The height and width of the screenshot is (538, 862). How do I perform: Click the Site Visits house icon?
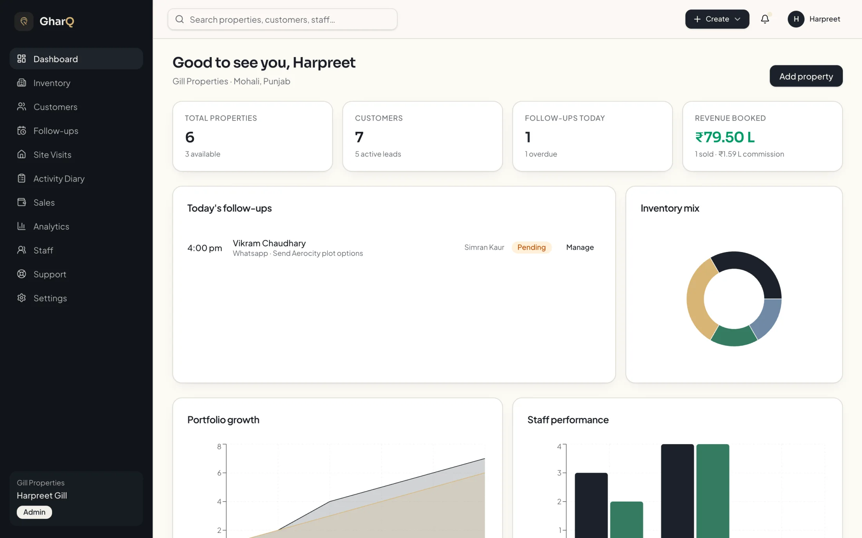(22, 154)
